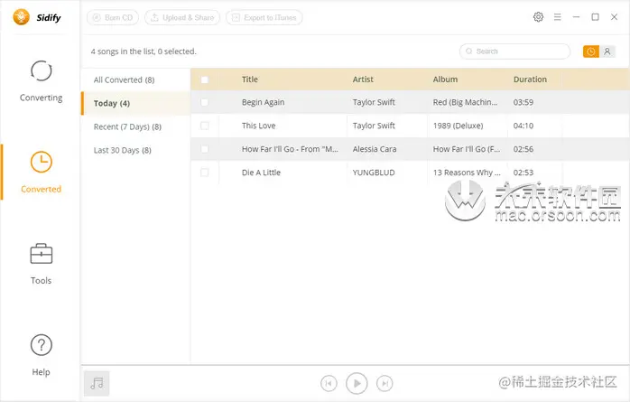The height and width of the screenshot is (402, 630).
Task: Focus the Search input field
Action: [x=514, y=51]
